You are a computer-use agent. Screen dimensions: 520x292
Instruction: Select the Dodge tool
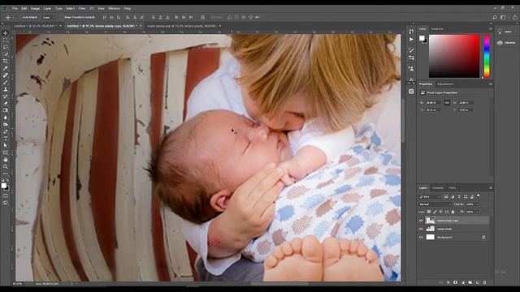pyautogui.click(x=6, y=124)
